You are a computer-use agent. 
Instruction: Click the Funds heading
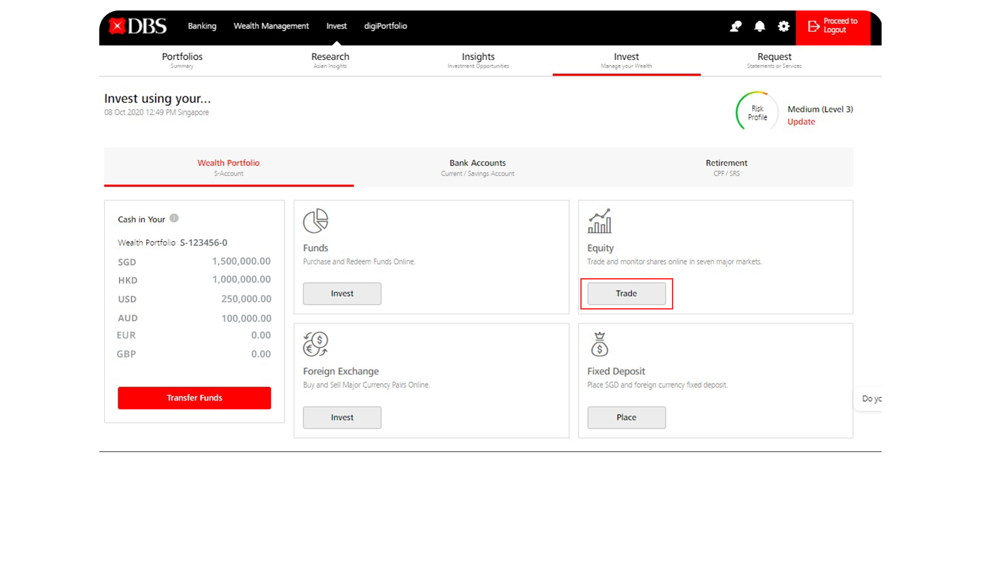pyautogui.click(x=315, y=248)
